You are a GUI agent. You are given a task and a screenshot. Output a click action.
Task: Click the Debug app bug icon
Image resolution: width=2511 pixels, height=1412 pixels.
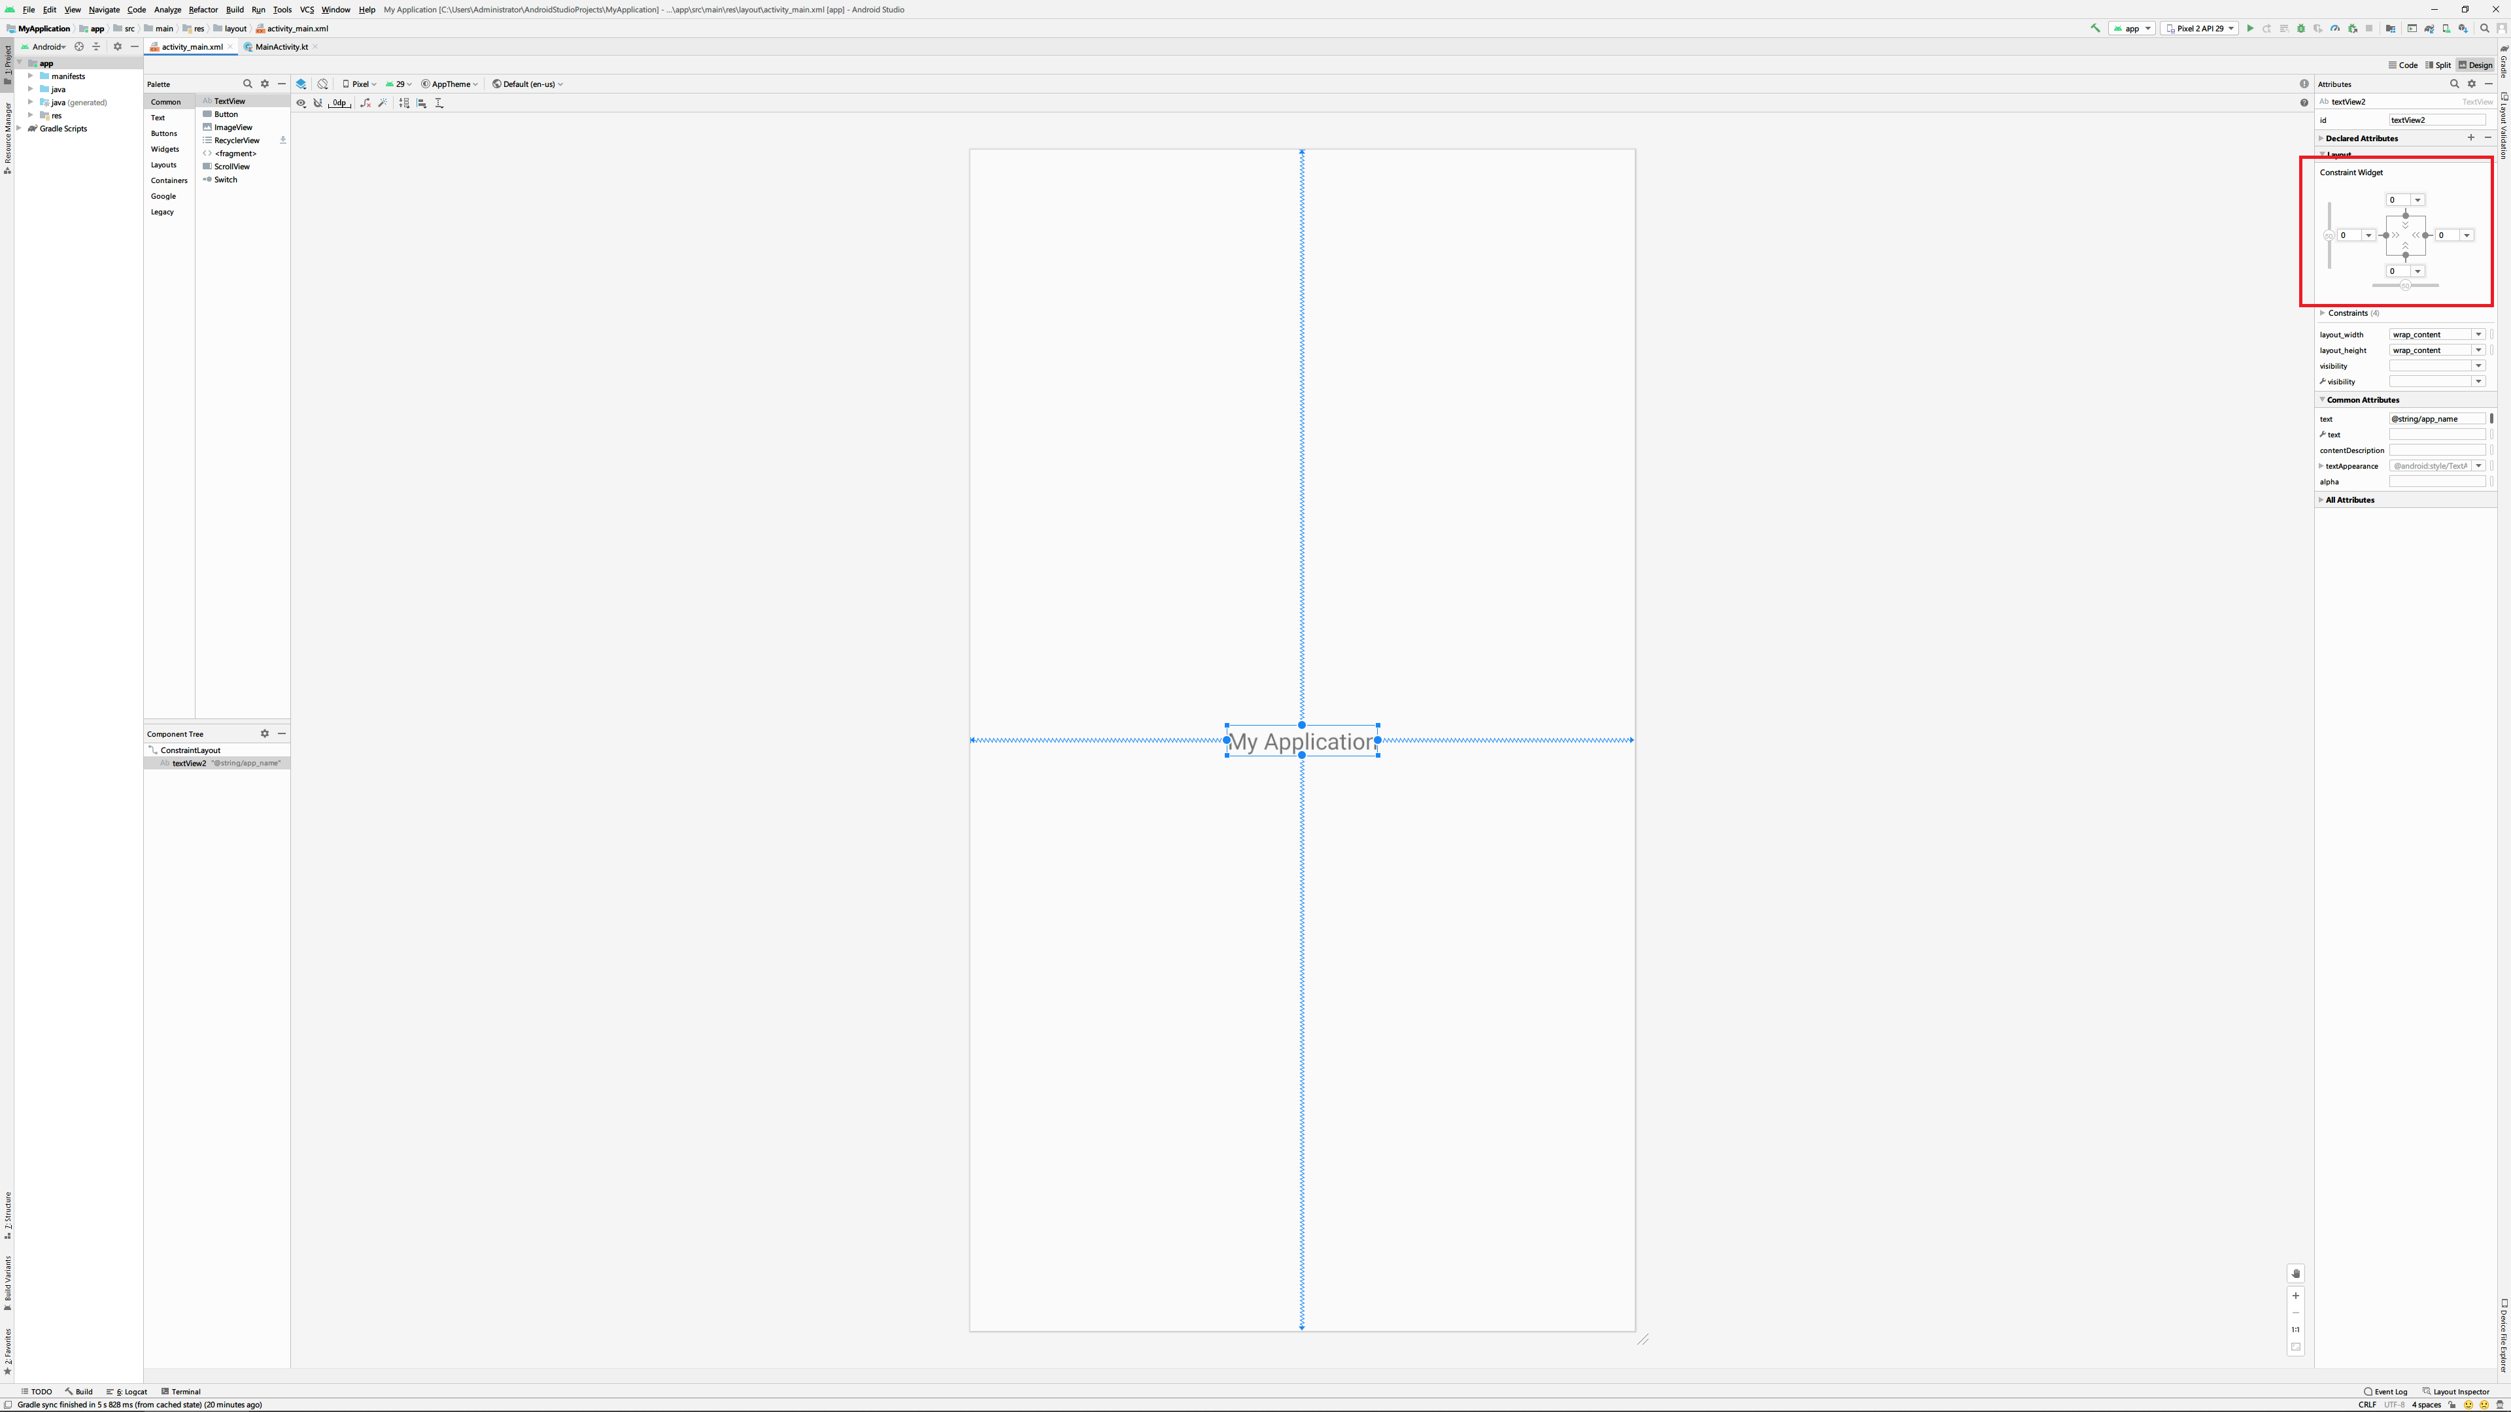coord(2302,28)
